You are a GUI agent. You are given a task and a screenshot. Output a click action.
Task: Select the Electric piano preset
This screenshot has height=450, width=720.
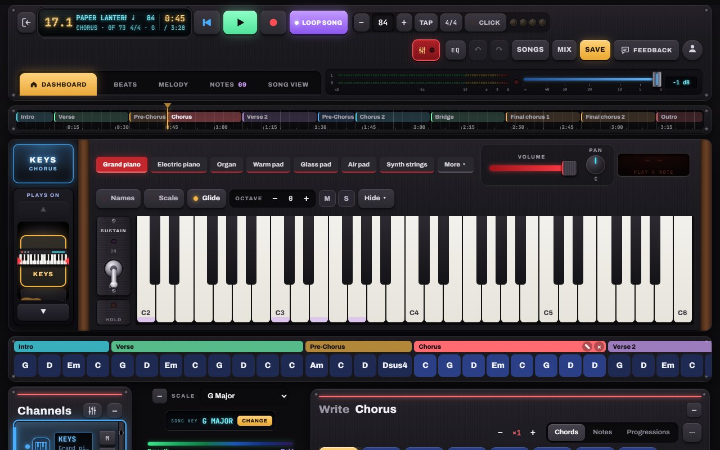pyautogui.click(x=178, y=164)
